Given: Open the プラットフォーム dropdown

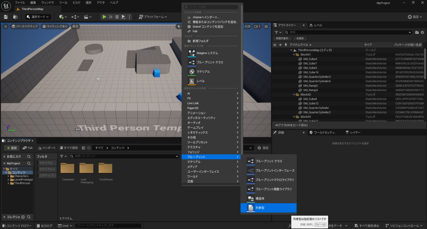Looking at the screenshot, I should coord(153,16).
